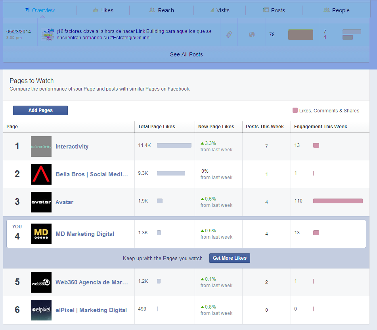Click the public globe icon in post row
Viewport: 377px width, 330px height.
[x=252, y=35]
